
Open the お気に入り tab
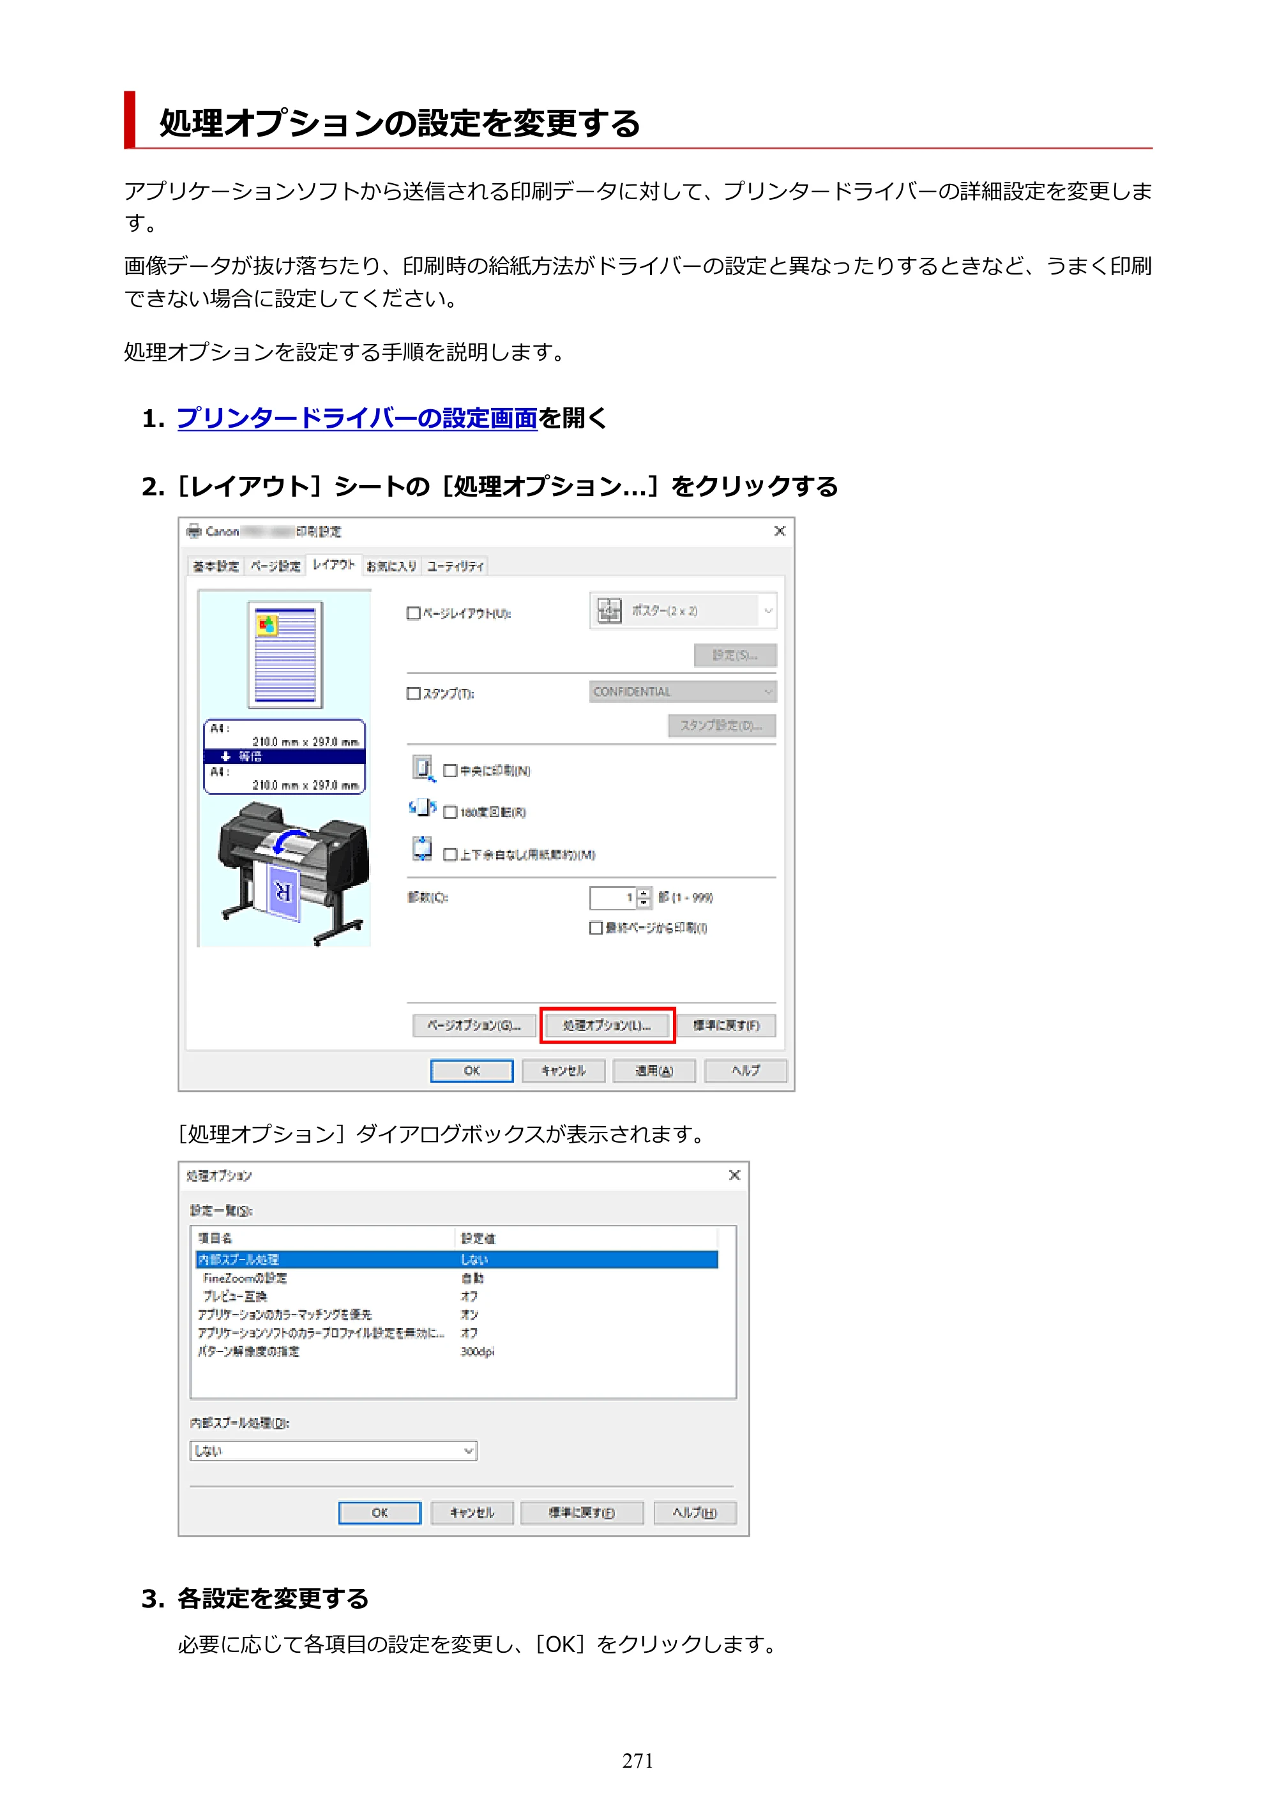[391, 566]
